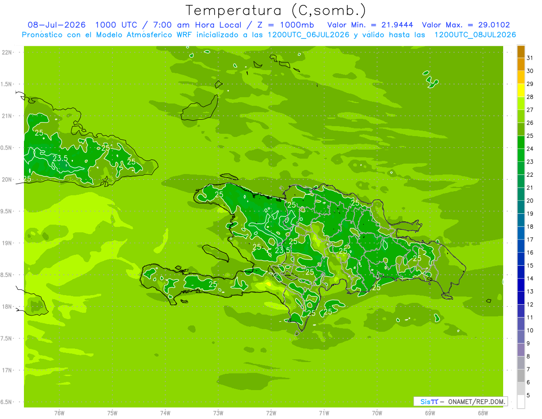The image size is (542, 419).
Task: Click the '20N' latitude label
Action: (7, 179)
